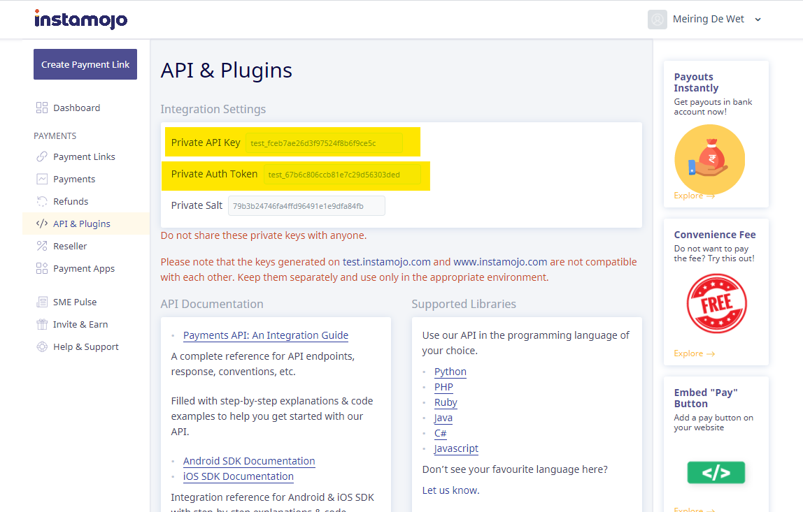Click the API Documentation heading
This screenshot has height=512, width=803.
pyautogui.click(x=212, y=305)
